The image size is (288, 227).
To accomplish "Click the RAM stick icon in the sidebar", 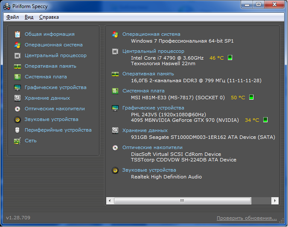I will [17, 66].
